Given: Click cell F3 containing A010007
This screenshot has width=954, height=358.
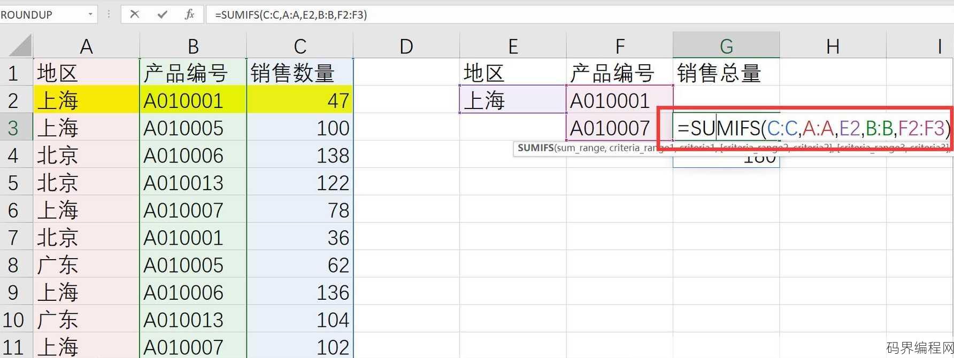Looking at the screenshot, I should pyautogui.click(x=620, y=128).
